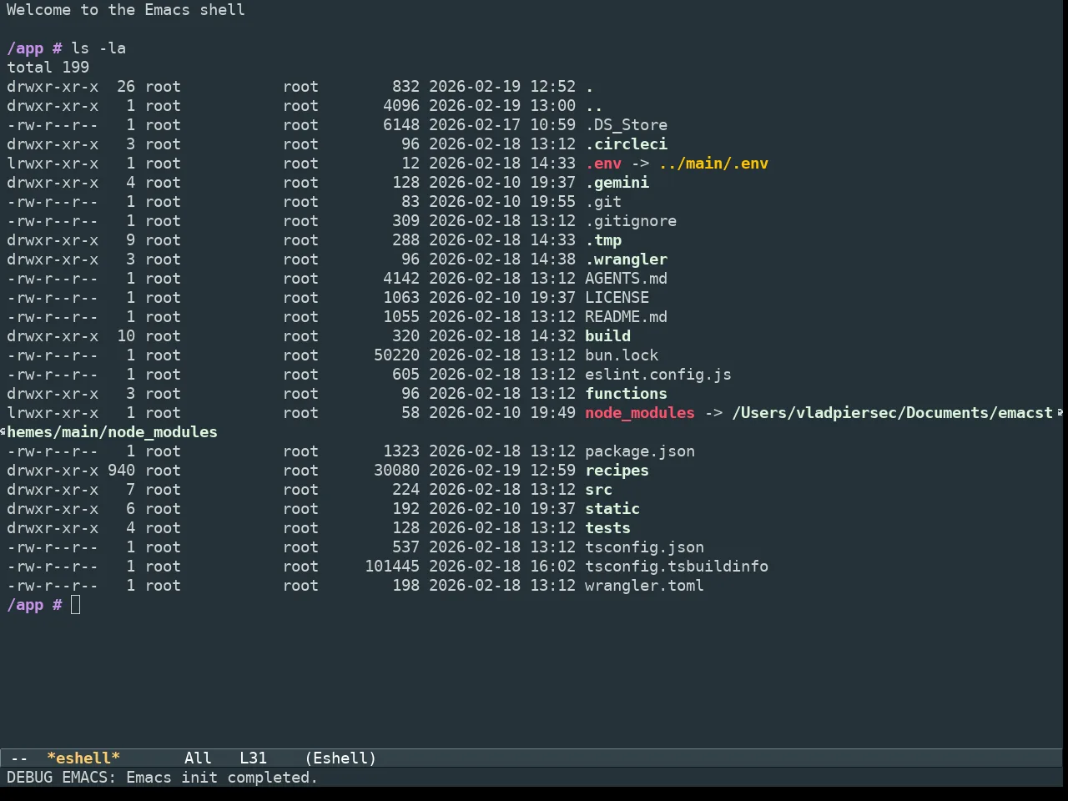Select the static directory name

[612, 509]
